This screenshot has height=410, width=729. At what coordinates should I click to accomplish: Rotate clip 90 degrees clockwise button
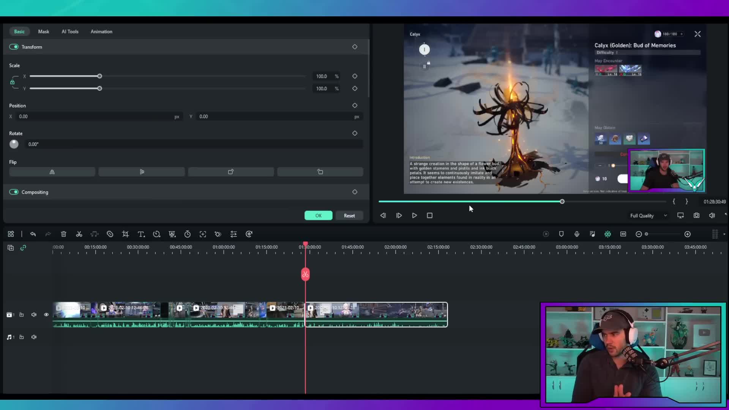(231, 172)
